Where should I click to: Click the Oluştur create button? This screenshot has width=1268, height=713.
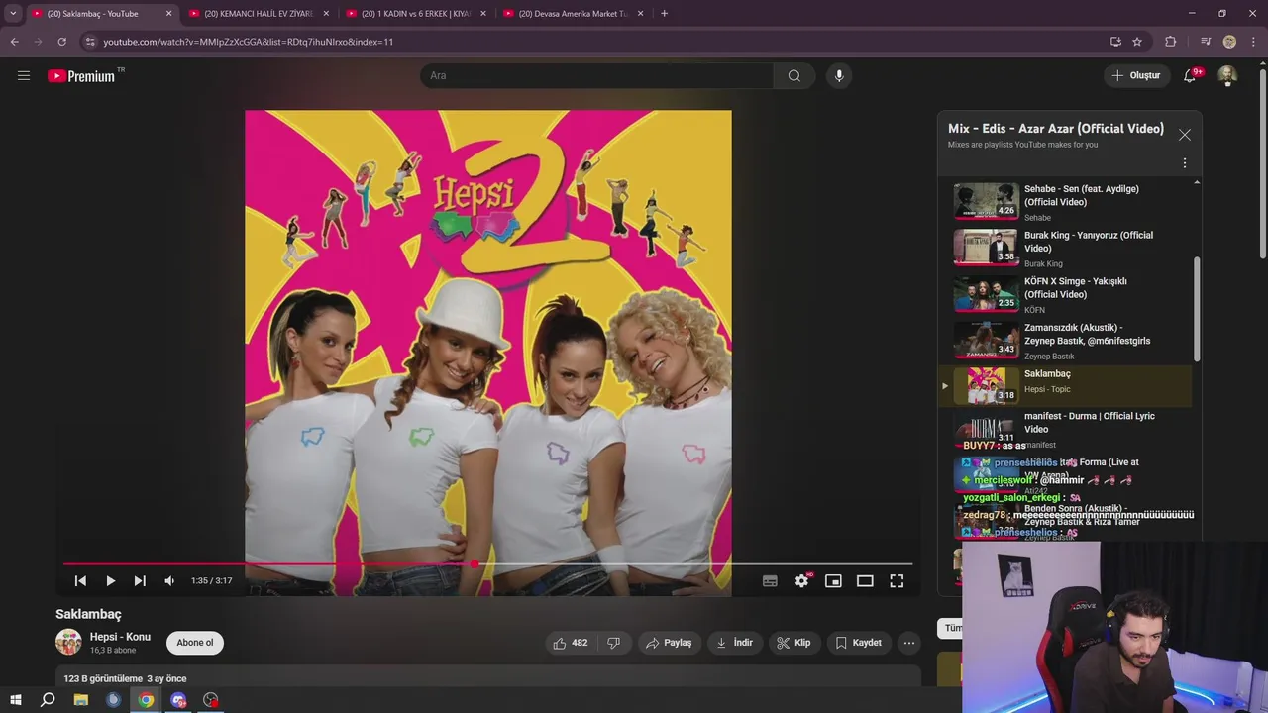click(1136, 75)
